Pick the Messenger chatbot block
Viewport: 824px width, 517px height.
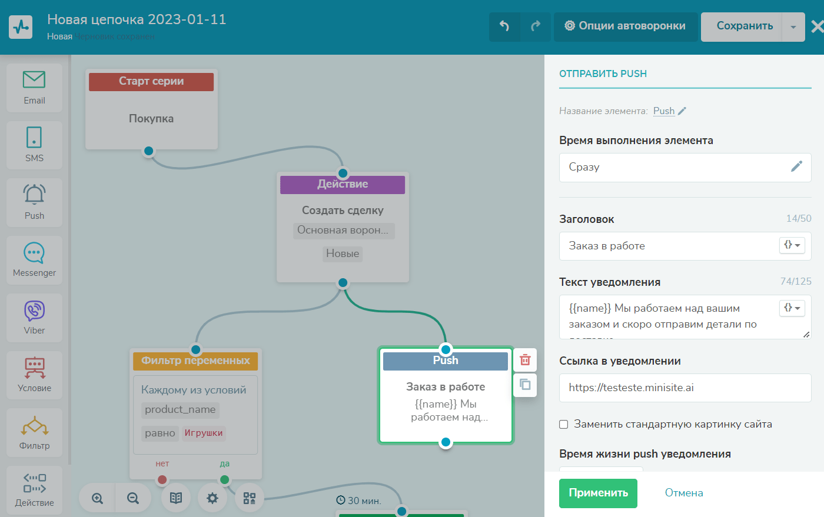pyautogui.click(x=34, y=260)
